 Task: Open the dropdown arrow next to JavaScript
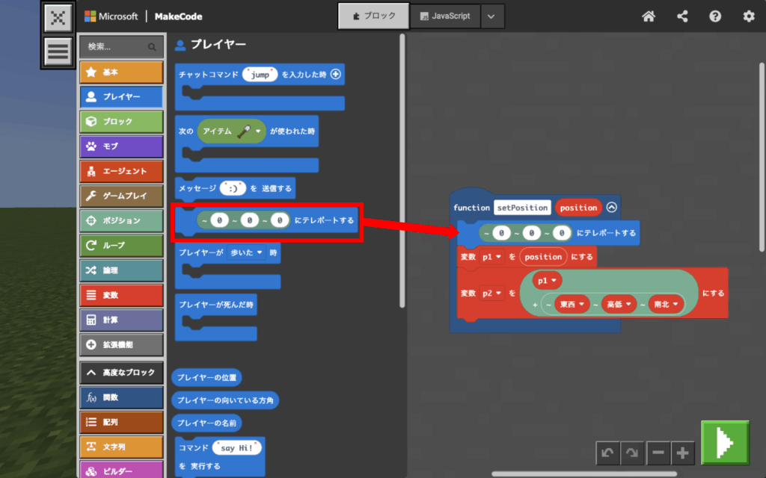coord(491,16)
